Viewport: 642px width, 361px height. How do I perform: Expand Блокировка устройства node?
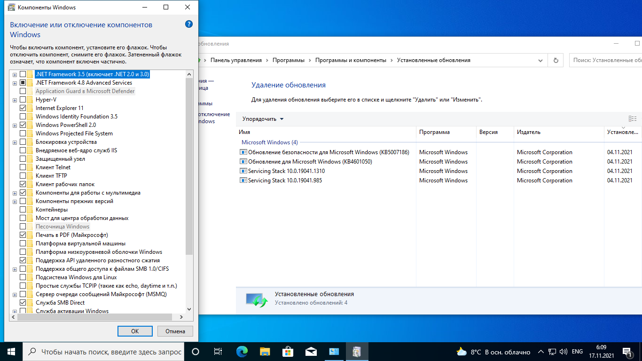(x=15, y=142)
